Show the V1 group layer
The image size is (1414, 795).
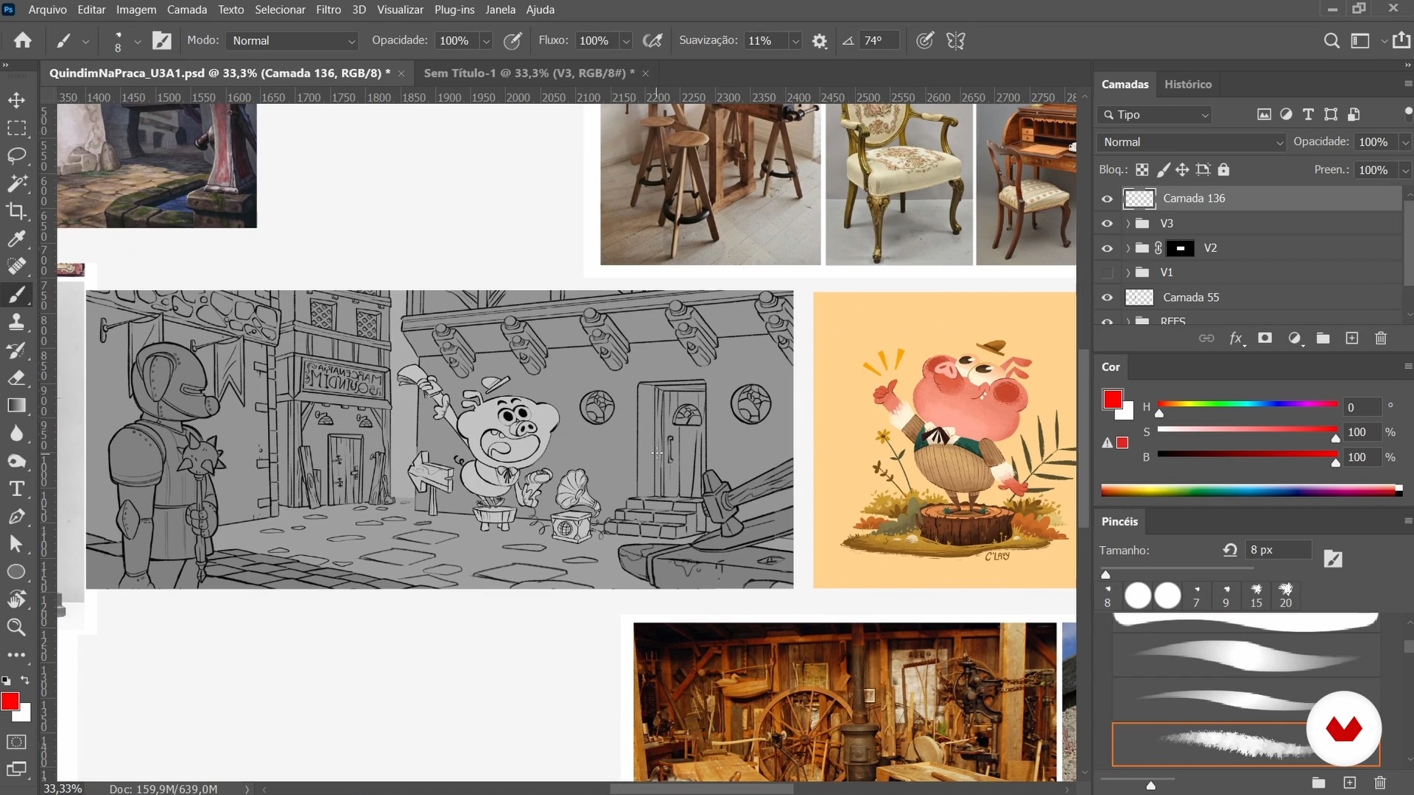tap(1107, 273)
